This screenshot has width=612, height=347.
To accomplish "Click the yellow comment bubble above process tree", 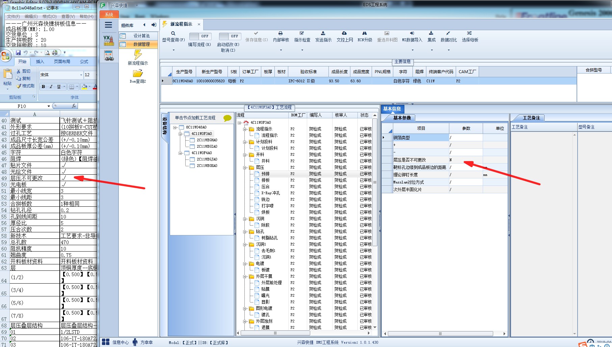I will 228,118.
